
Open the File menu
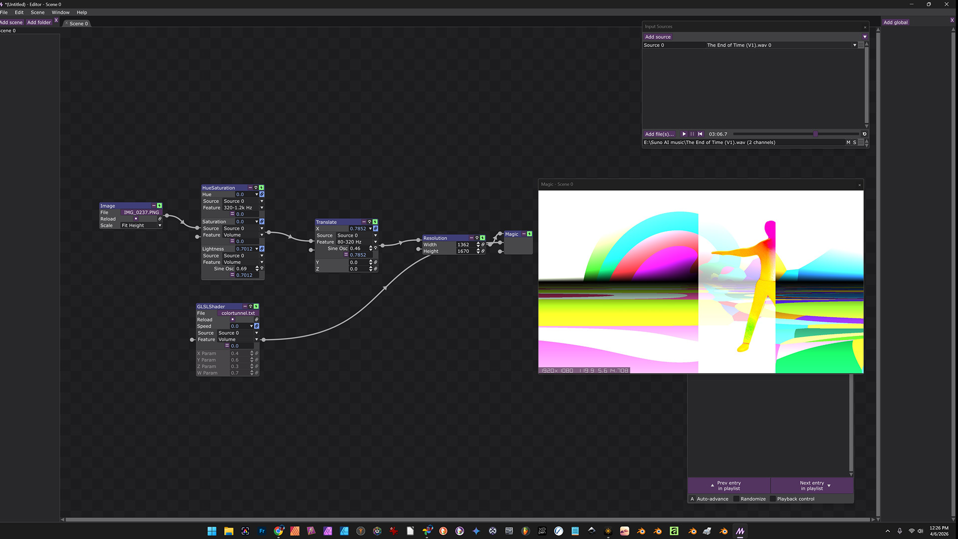click(x=4, y=12)
